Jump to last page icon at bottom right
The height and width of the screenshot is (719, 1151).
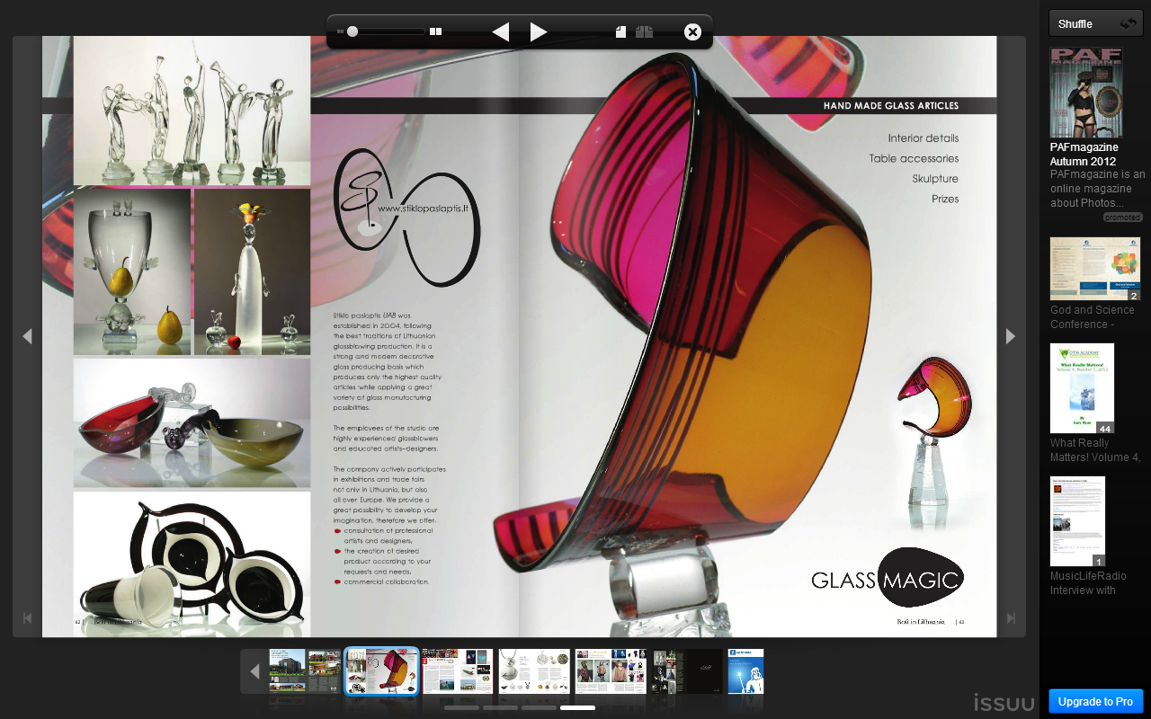click(x=1011, y=618)
